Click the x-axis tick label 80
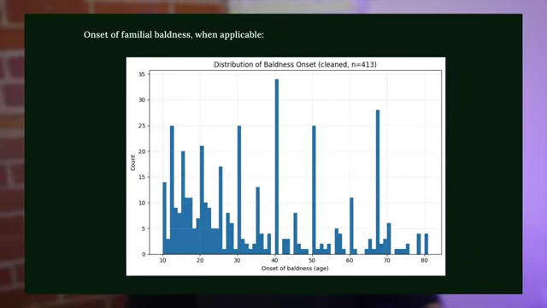Image resolution: width=547 pixels, height=308 pixels. (x=424, y=260)
